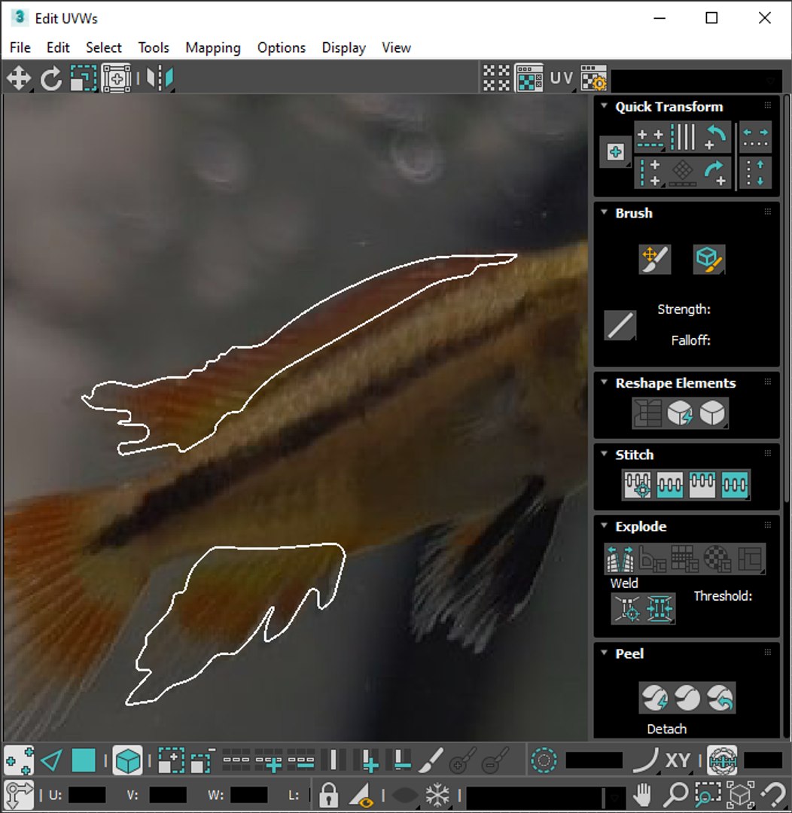This screenshot has width=792, height=813.
Task: Select the Move Selected Subobject tool
Action: coord(19,79)
